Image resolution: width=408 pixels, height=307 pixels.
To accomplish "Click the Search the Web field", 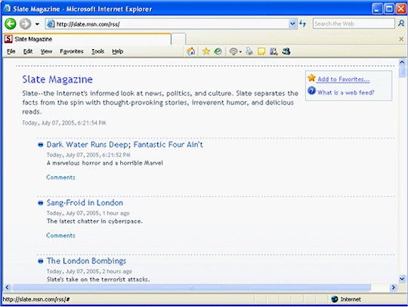I will [x=354, y=23].
